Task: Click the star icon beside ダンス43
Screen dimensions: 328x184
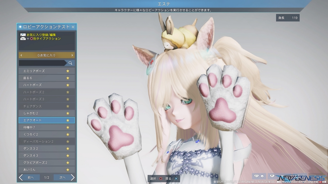Action: click(68, 155)
